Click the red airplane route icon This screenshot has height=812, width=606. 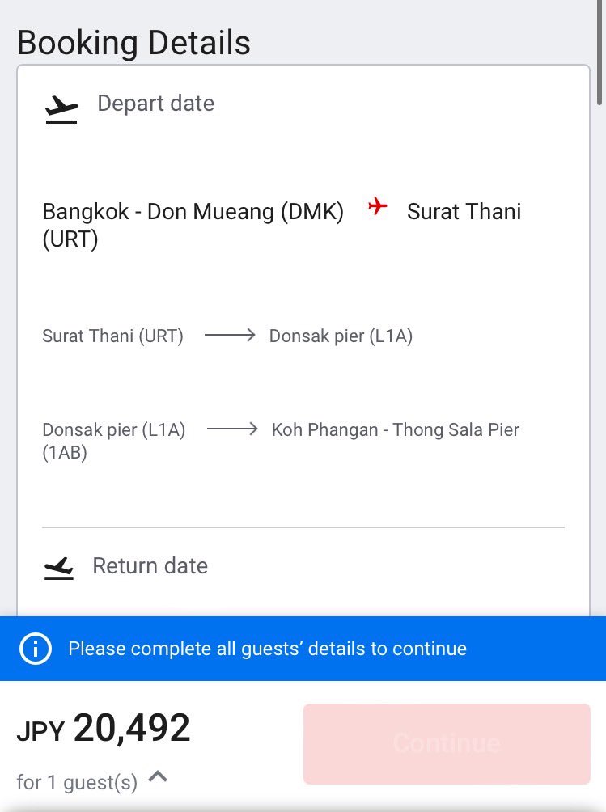pos(377,207)
